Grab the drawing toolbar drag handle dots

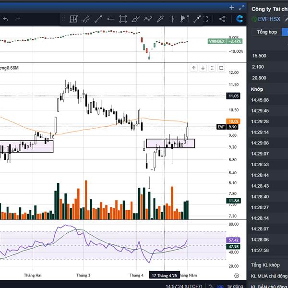pos(63,19)
